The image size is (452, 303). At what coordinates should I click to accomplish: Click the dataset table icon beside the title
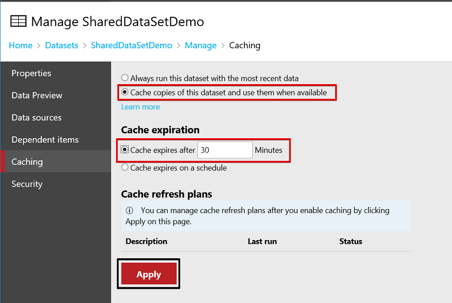[19, 22]
